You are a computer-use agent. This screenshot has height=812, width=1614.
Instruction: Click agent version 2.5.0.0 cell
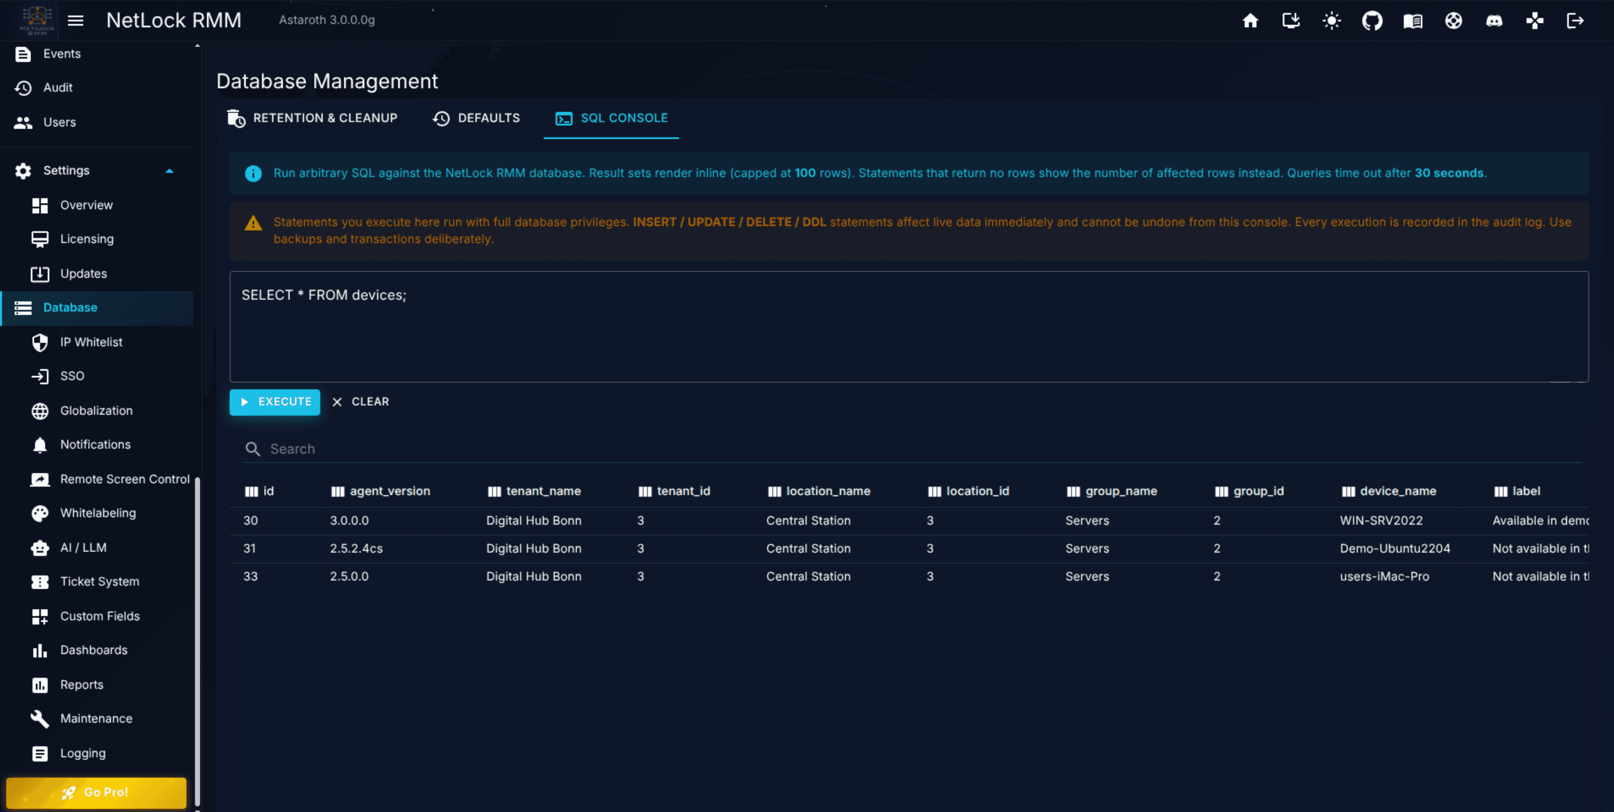point(350,577)
